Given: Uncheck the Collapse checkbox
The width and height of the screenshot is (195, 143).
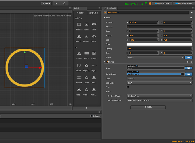Looking at the screenshot, I should 91,116.
